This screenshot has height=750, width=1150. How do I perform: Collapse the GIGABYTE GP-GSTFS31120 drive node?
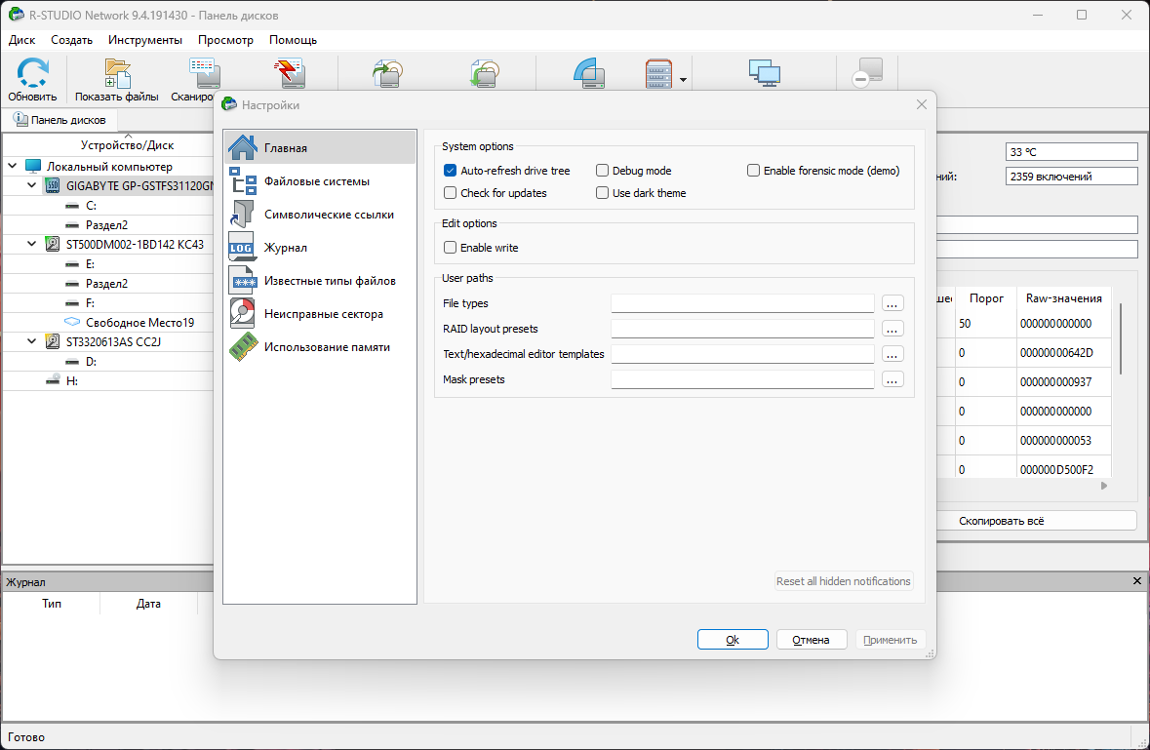tap(31, 185)
